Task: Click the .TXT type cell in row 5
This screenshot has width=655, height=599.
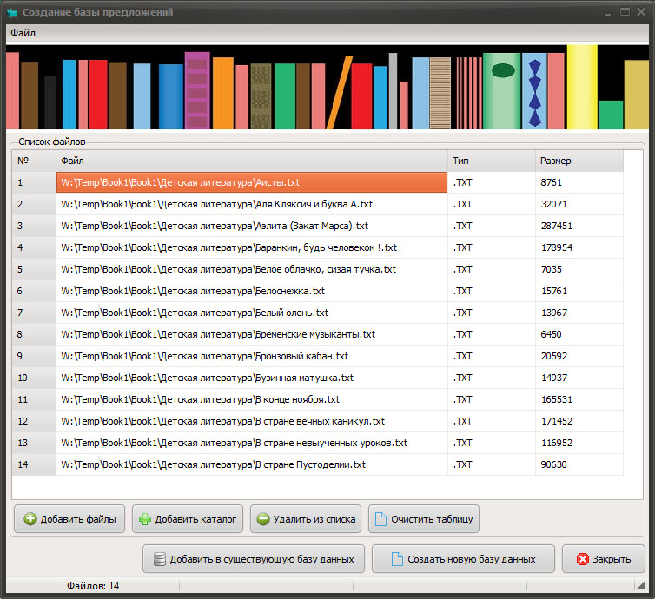Action: click(492, 269)
